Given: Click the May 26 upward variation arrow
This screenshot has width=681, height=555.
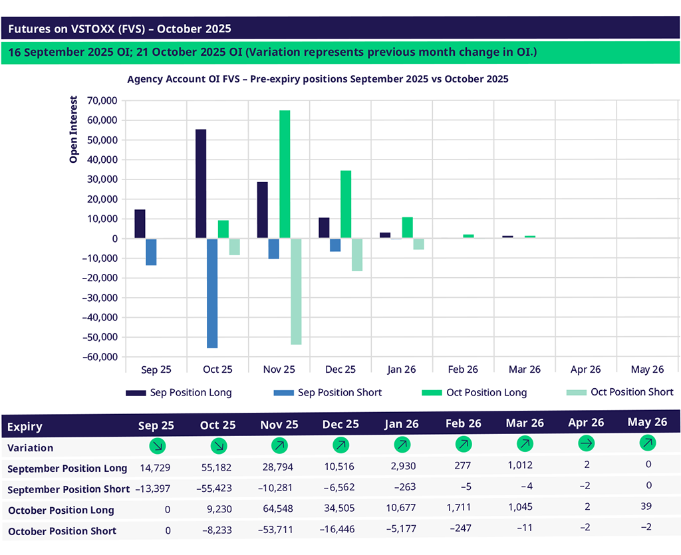Looking at the screenshot, I should tap(647, 442).
